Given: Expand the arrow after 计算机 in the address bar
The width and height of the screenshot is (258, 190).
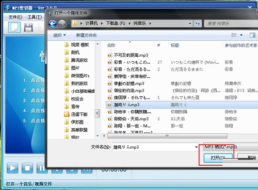Looking at the screenshot, I should (x=102, y=23).
